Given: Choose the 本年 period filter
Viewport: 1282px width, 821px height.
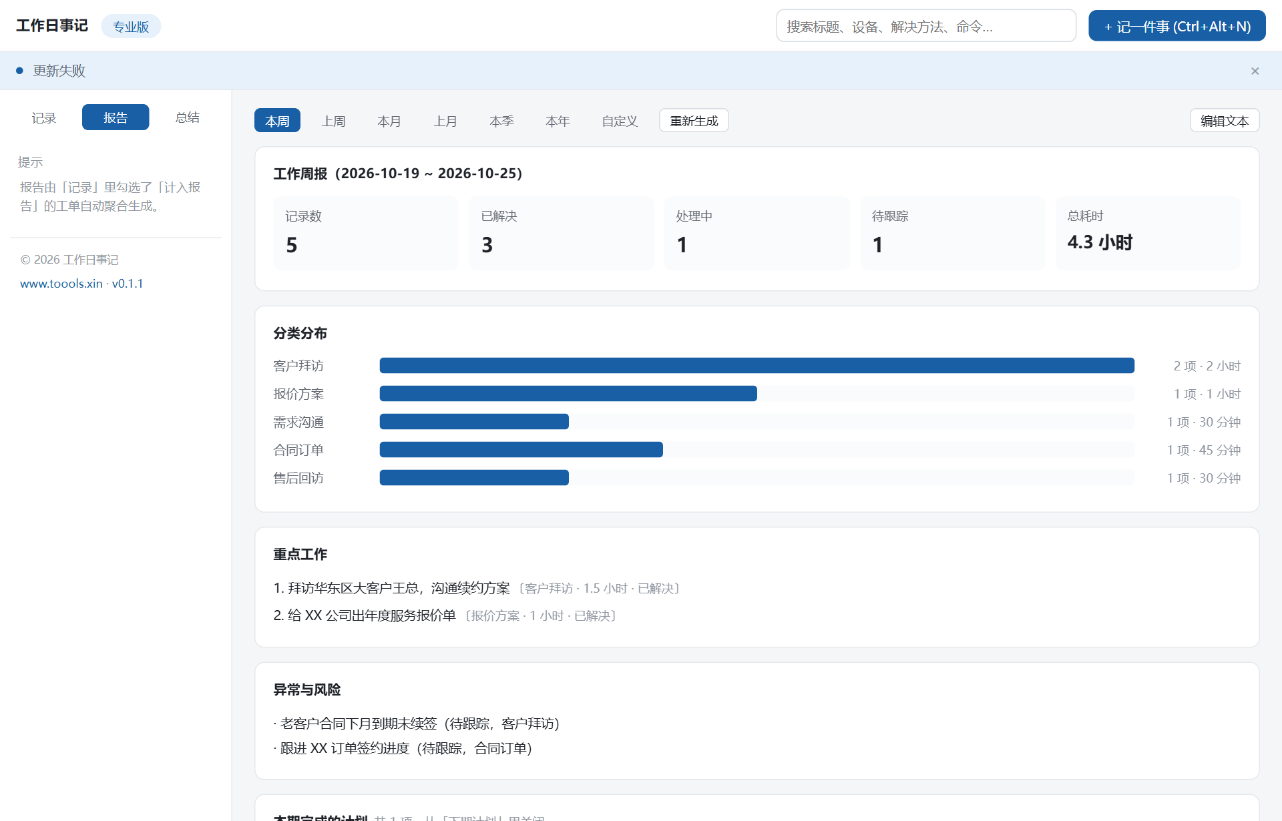Looking at the screenshot, I should [x=558, y=121].
